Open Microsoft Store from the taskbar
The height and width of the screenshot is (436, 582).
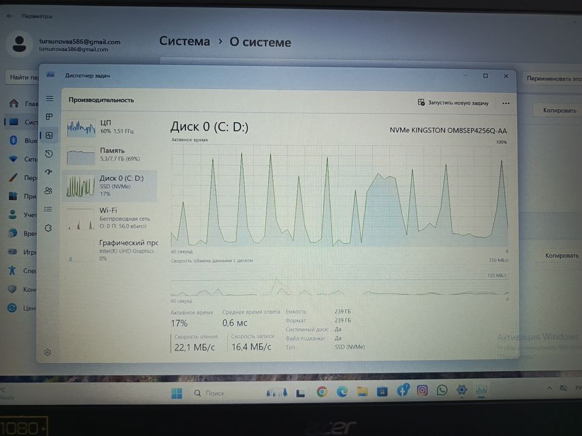(x=382, y=391)
